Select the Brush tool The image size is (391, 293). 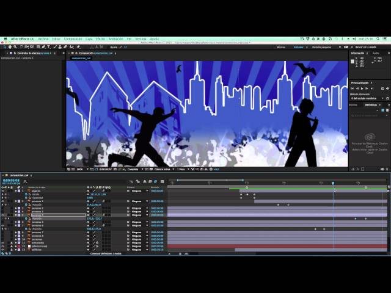coord(55,47)
